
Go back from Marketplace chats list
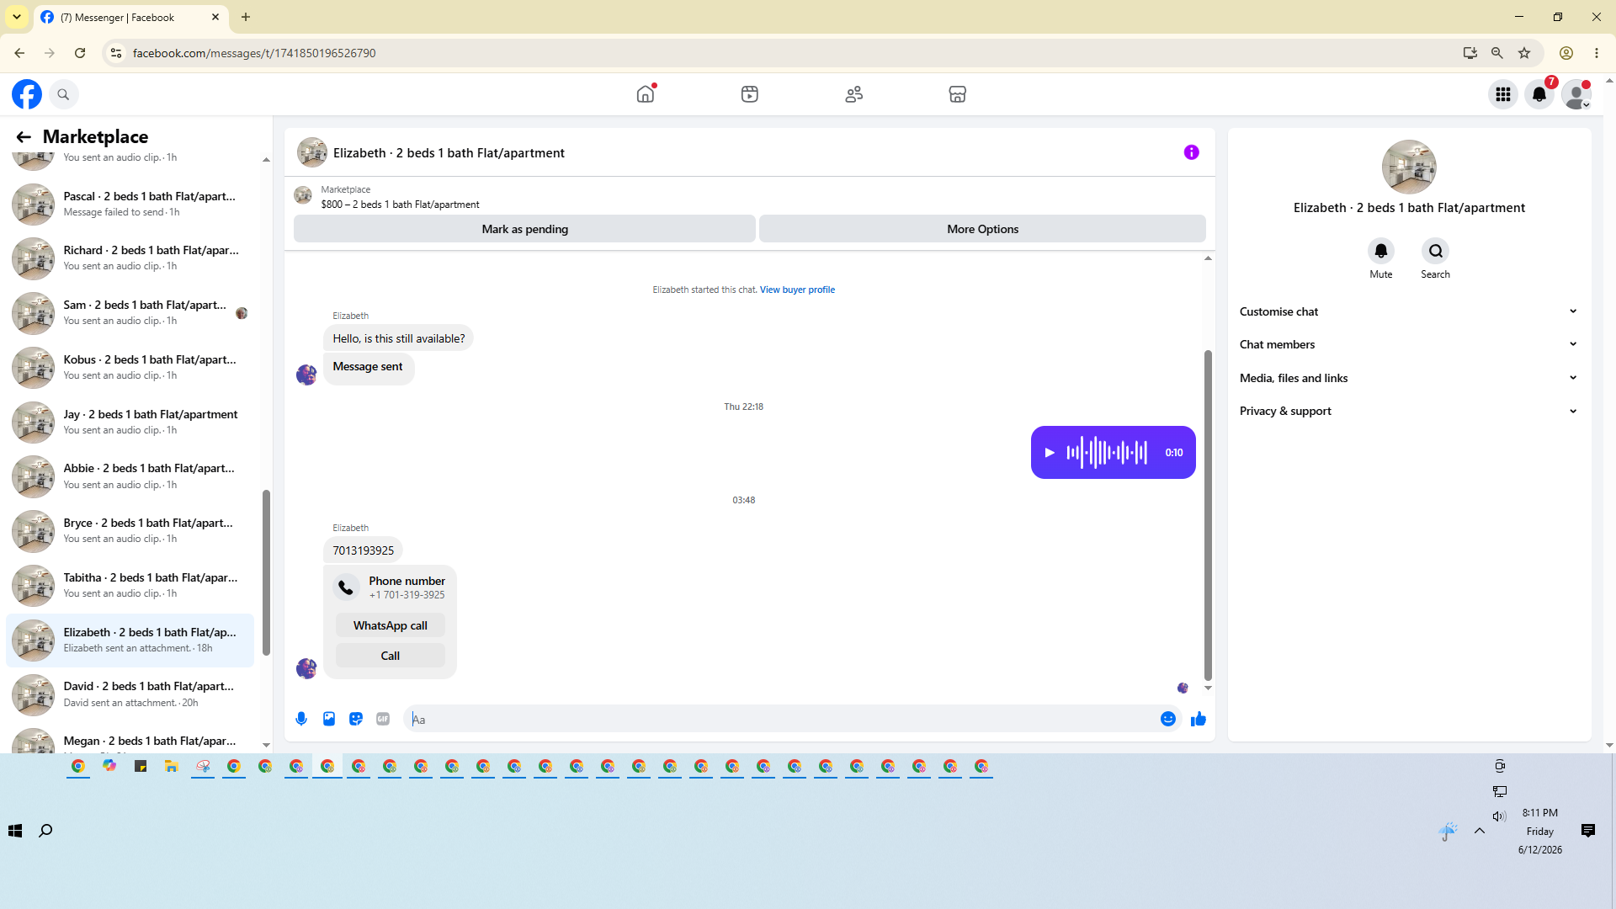tap(24, 137)
